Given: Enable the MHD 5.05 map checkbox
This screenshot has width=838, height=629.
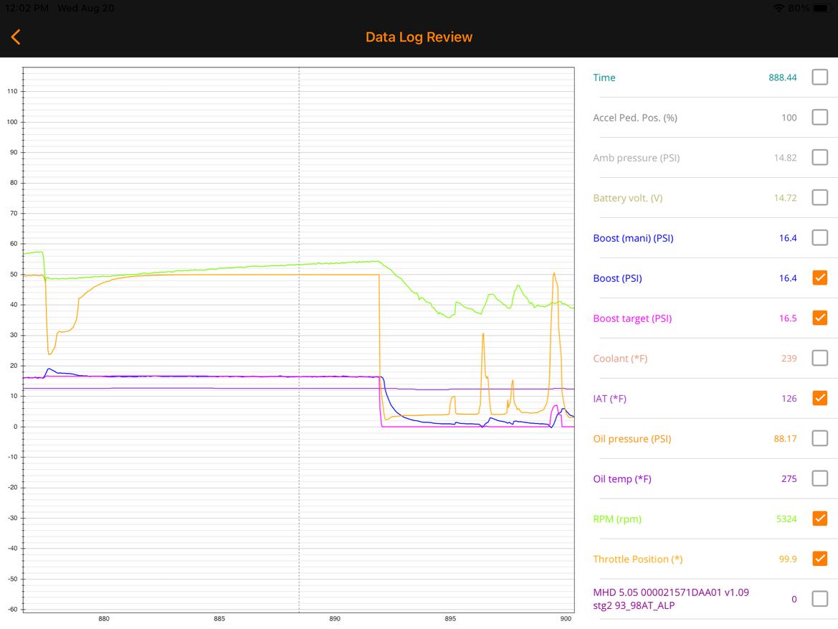Looking at the screenshot, I should point(819,599).
